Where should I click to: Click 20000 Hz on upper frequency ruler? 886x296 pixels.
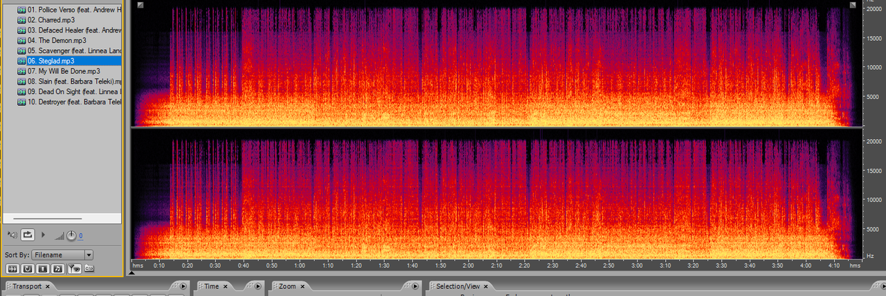point(875,8)
